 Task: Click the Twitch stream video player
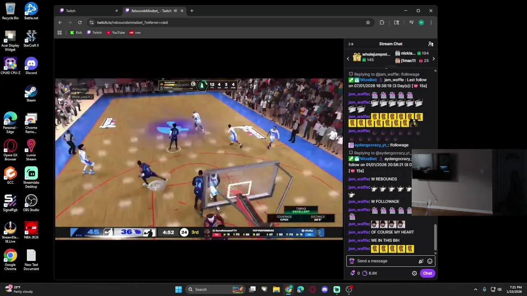click(x=199, y=159)
